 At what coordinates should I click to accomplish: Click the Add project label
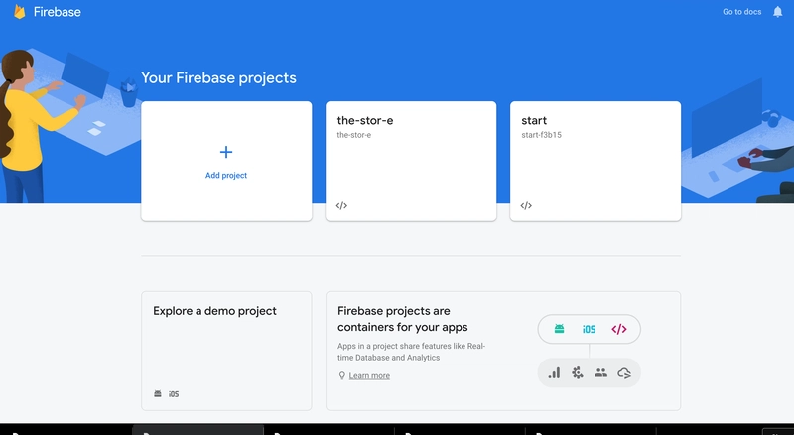tap(226, 176)
